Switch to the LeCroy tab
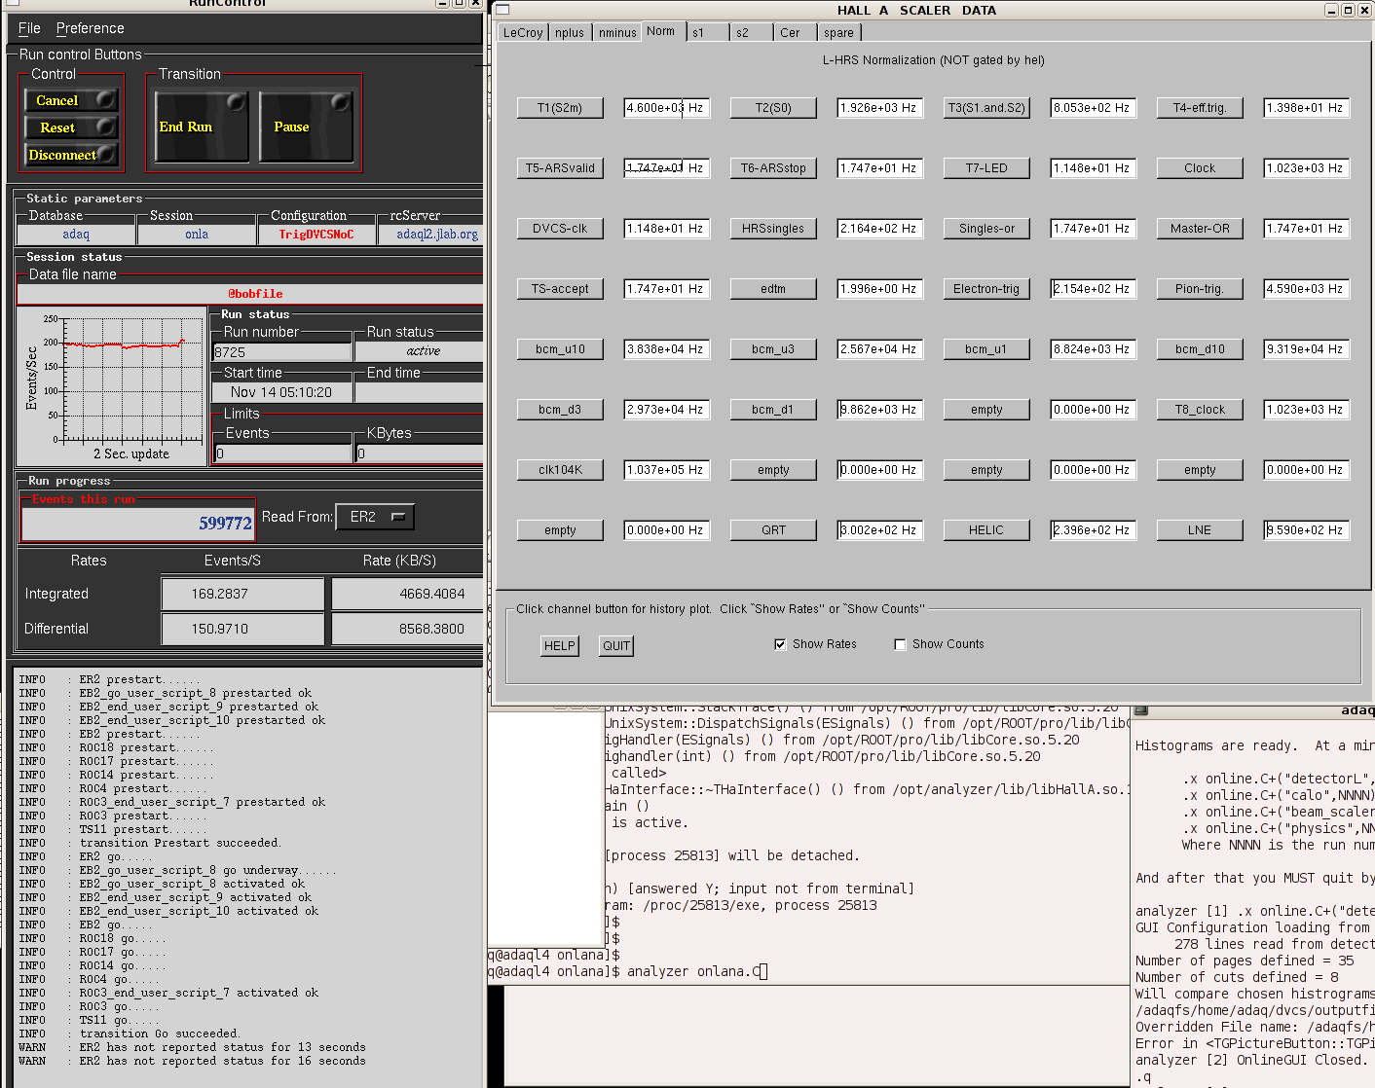Viewport: 1375px width, 1088px height. (x=523, y=32)
